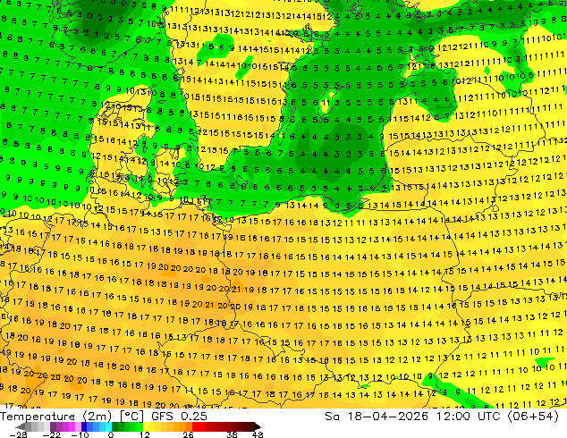Pick the dark green segment of the color scale
The image size is (567, 438).
point(115,426)
